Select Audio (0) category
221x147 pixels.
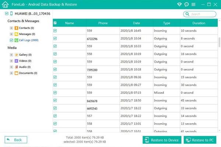(25, 67)
